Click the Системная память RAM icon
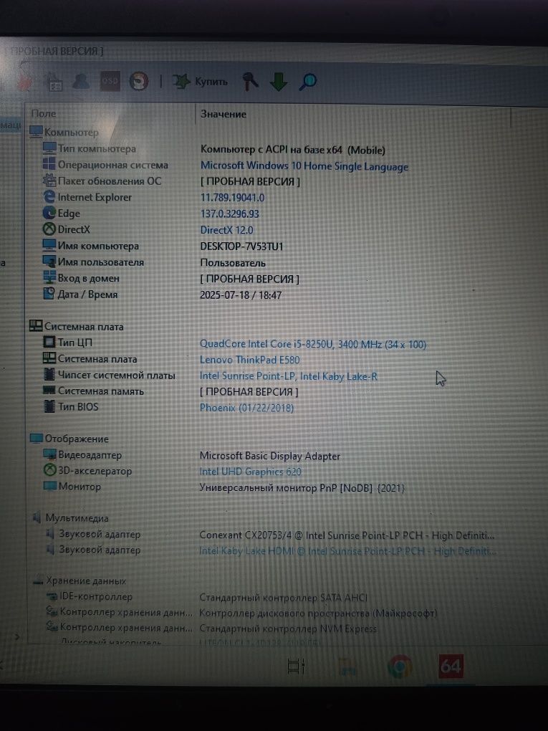 pos(49,390)
